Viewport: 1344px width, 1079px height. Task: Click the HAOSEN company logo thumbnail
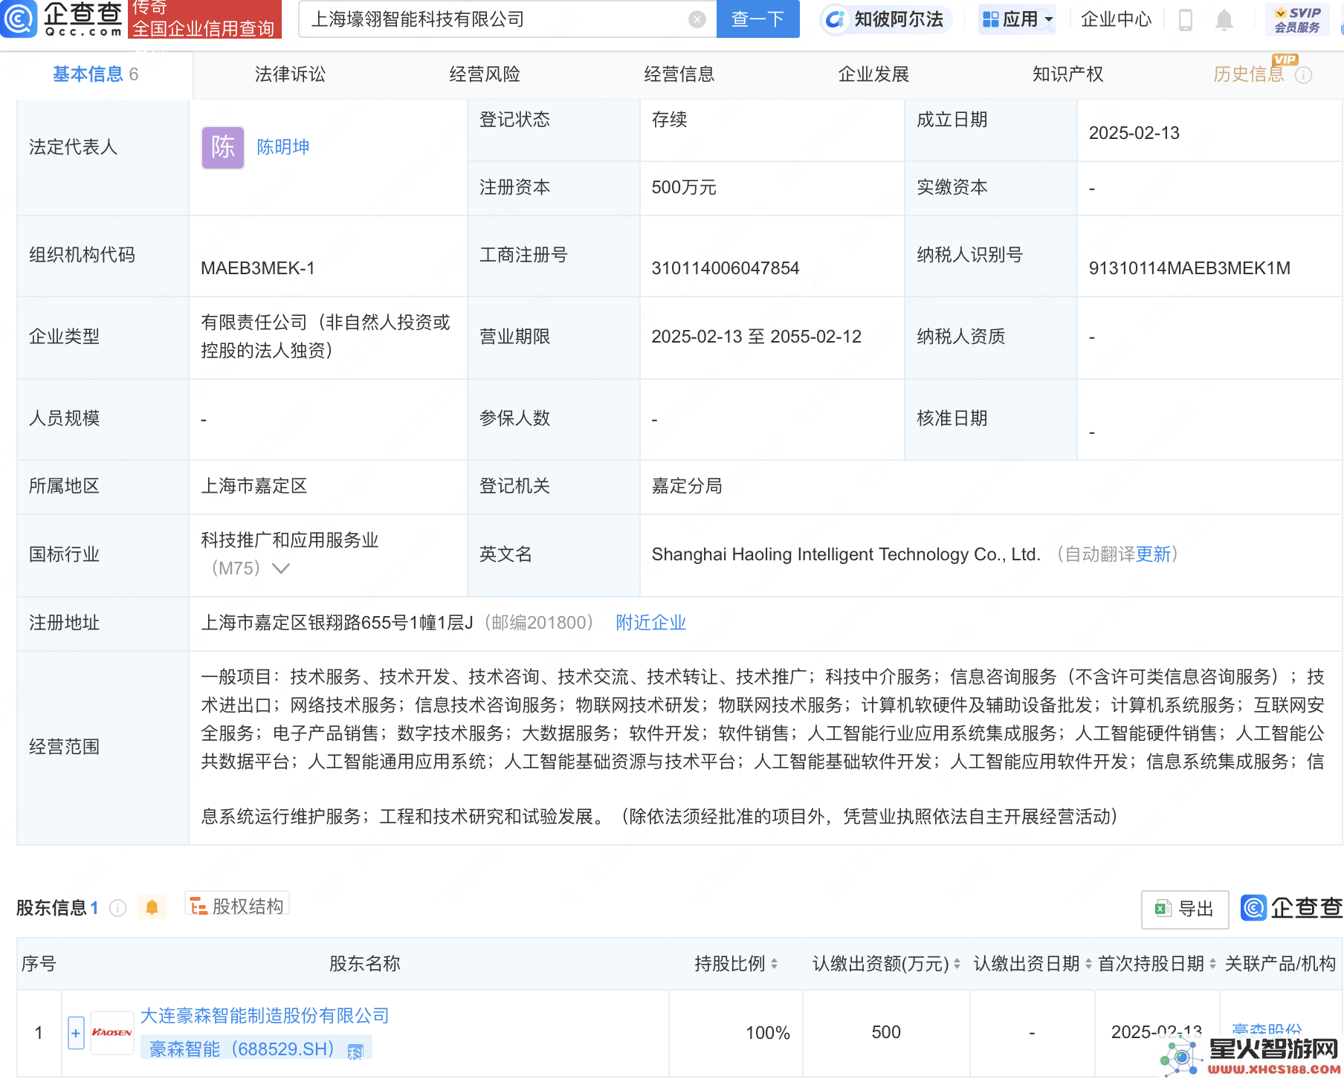pyautogui.click(x=112, y=1033)
